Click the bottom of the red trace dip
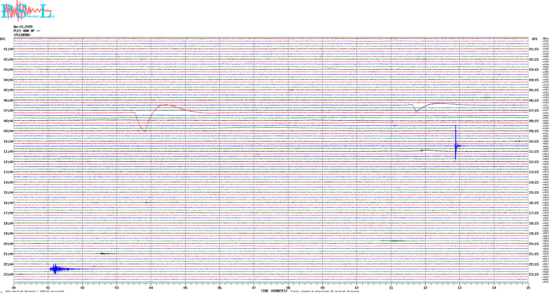550x295 pixels. 145,131
